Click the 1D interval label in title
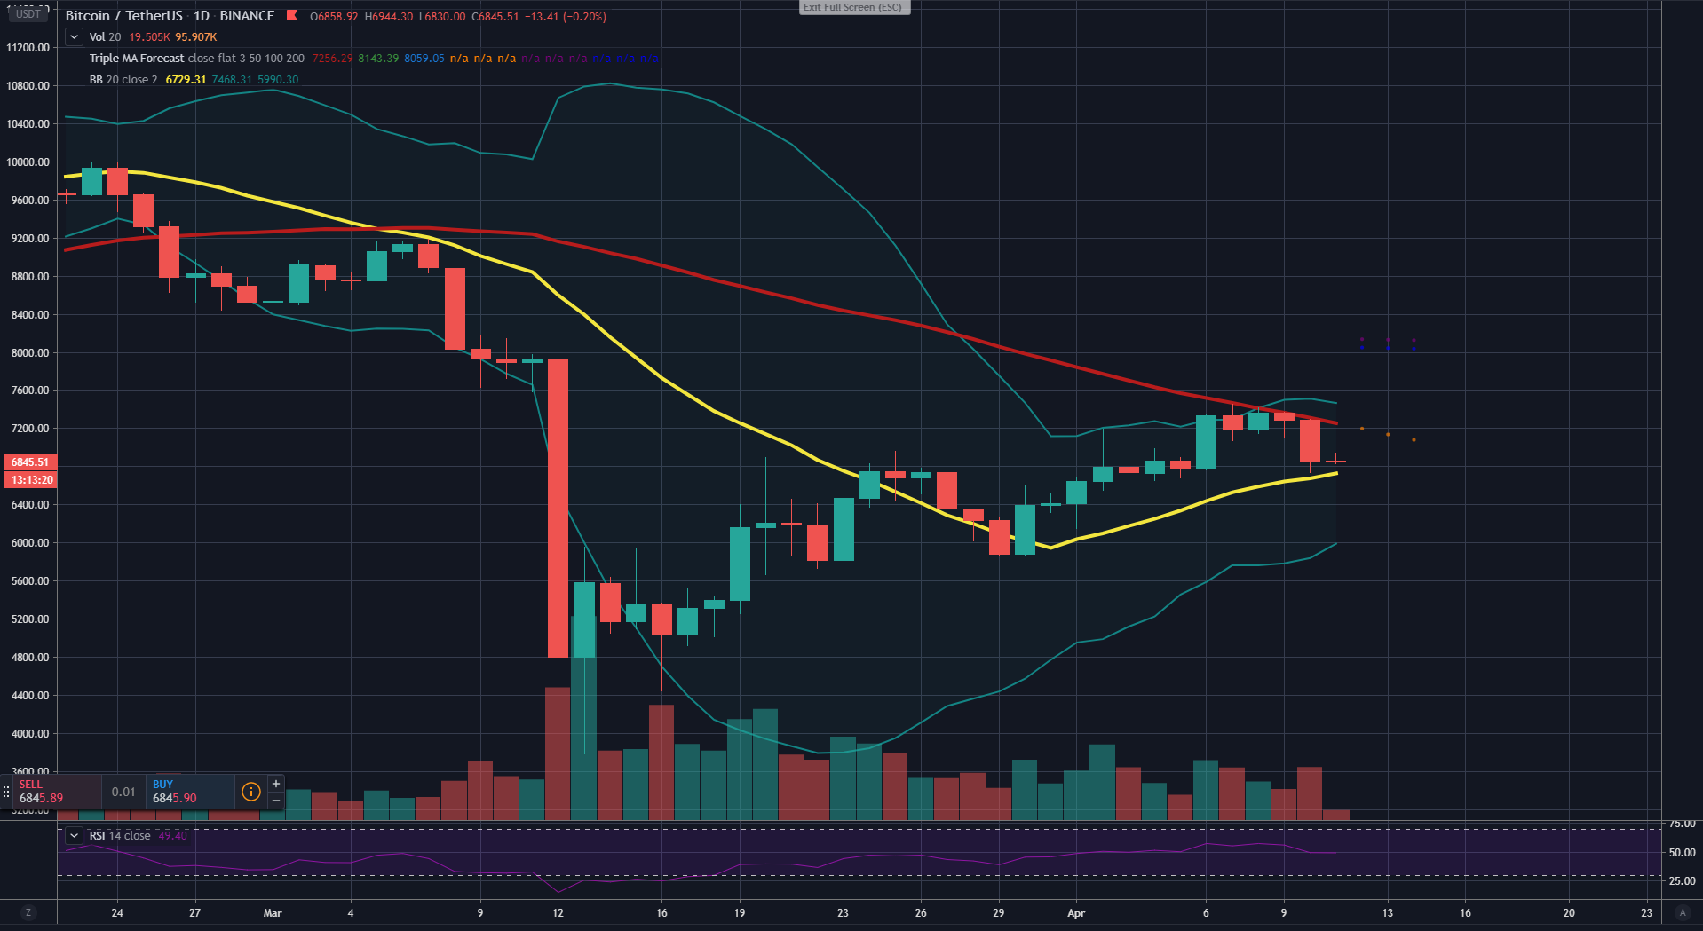The height and width of the screenshot is (931, 1703). click(202, 16)
